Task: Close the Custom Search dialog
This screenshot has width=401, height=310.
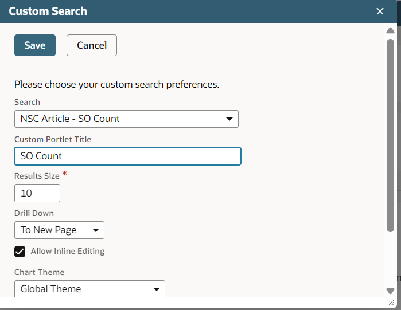Action: [380, 11]
